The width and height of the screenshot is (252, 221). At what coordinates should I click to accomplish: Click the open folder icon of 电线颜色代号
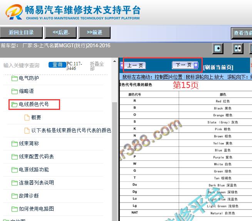[15, 105]
